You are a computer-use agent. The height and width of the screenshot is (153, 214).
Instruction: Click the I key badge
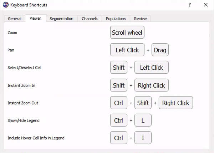143,138
